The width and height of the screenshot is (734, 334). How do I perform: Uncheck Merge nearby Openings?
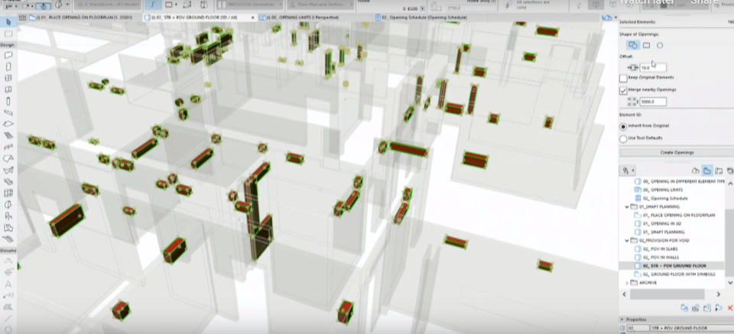(x=623, y=90)
